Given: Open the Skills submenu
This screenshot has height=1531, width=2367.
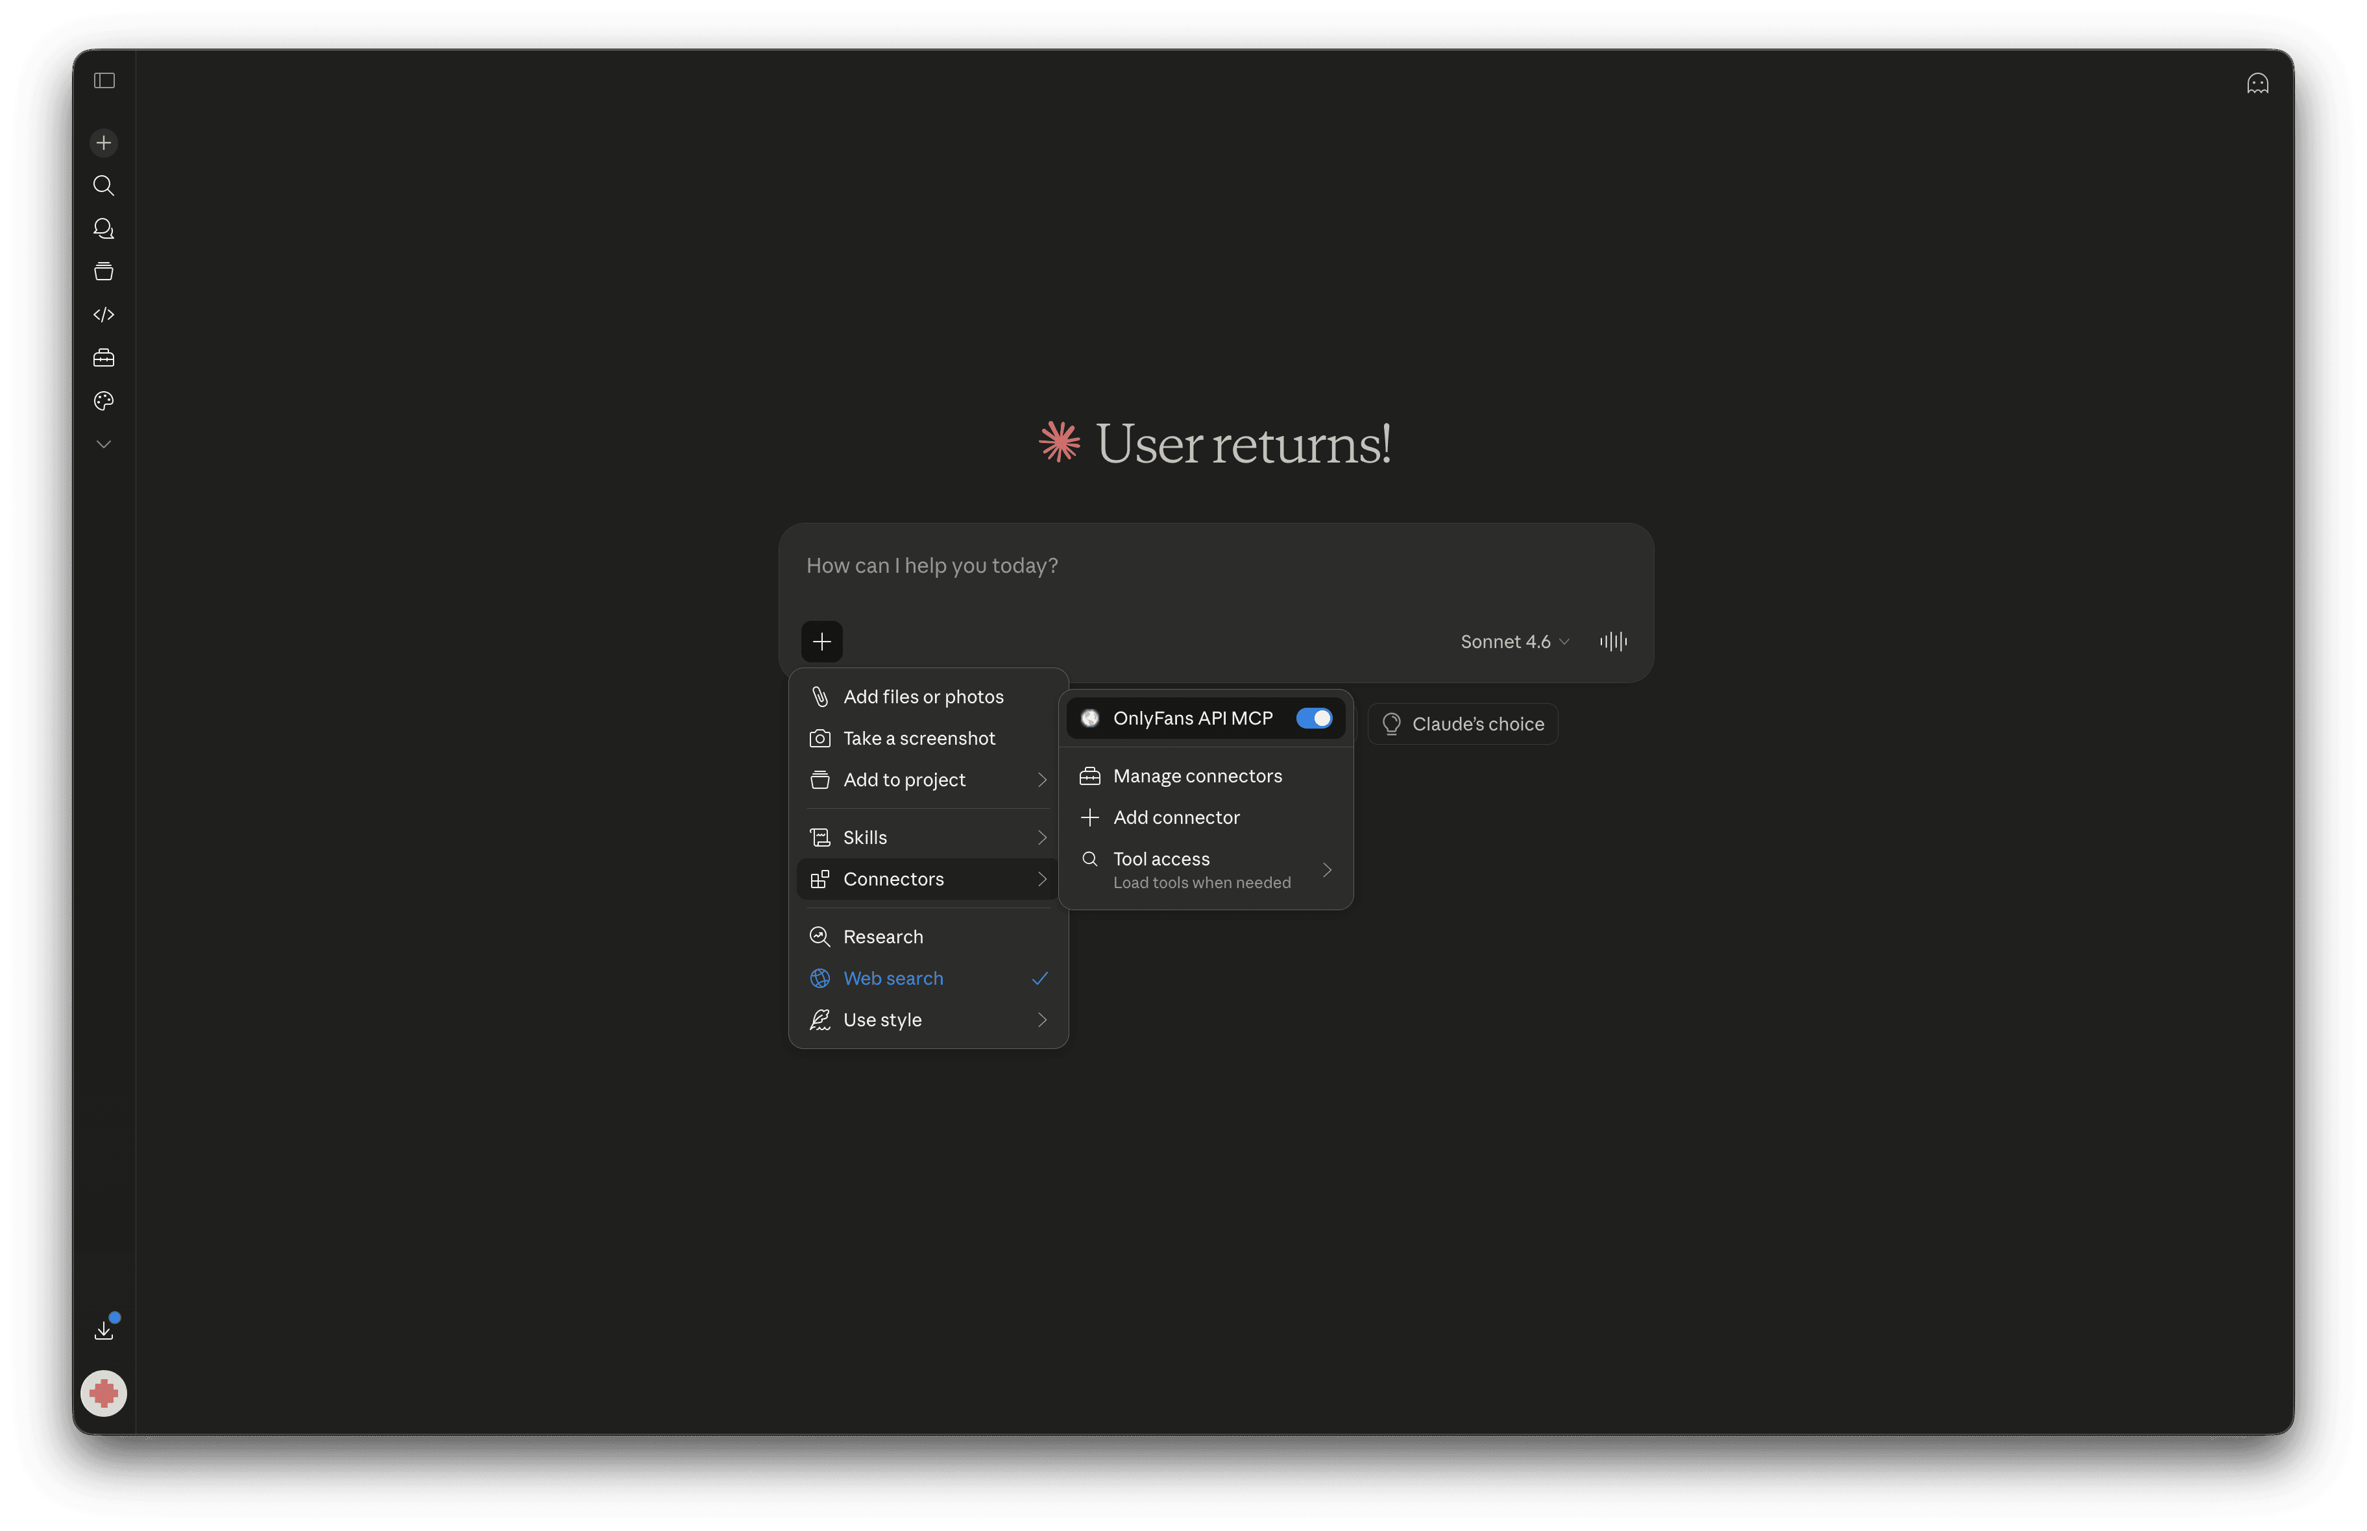Looking at the screenshot, I should 927,838.
